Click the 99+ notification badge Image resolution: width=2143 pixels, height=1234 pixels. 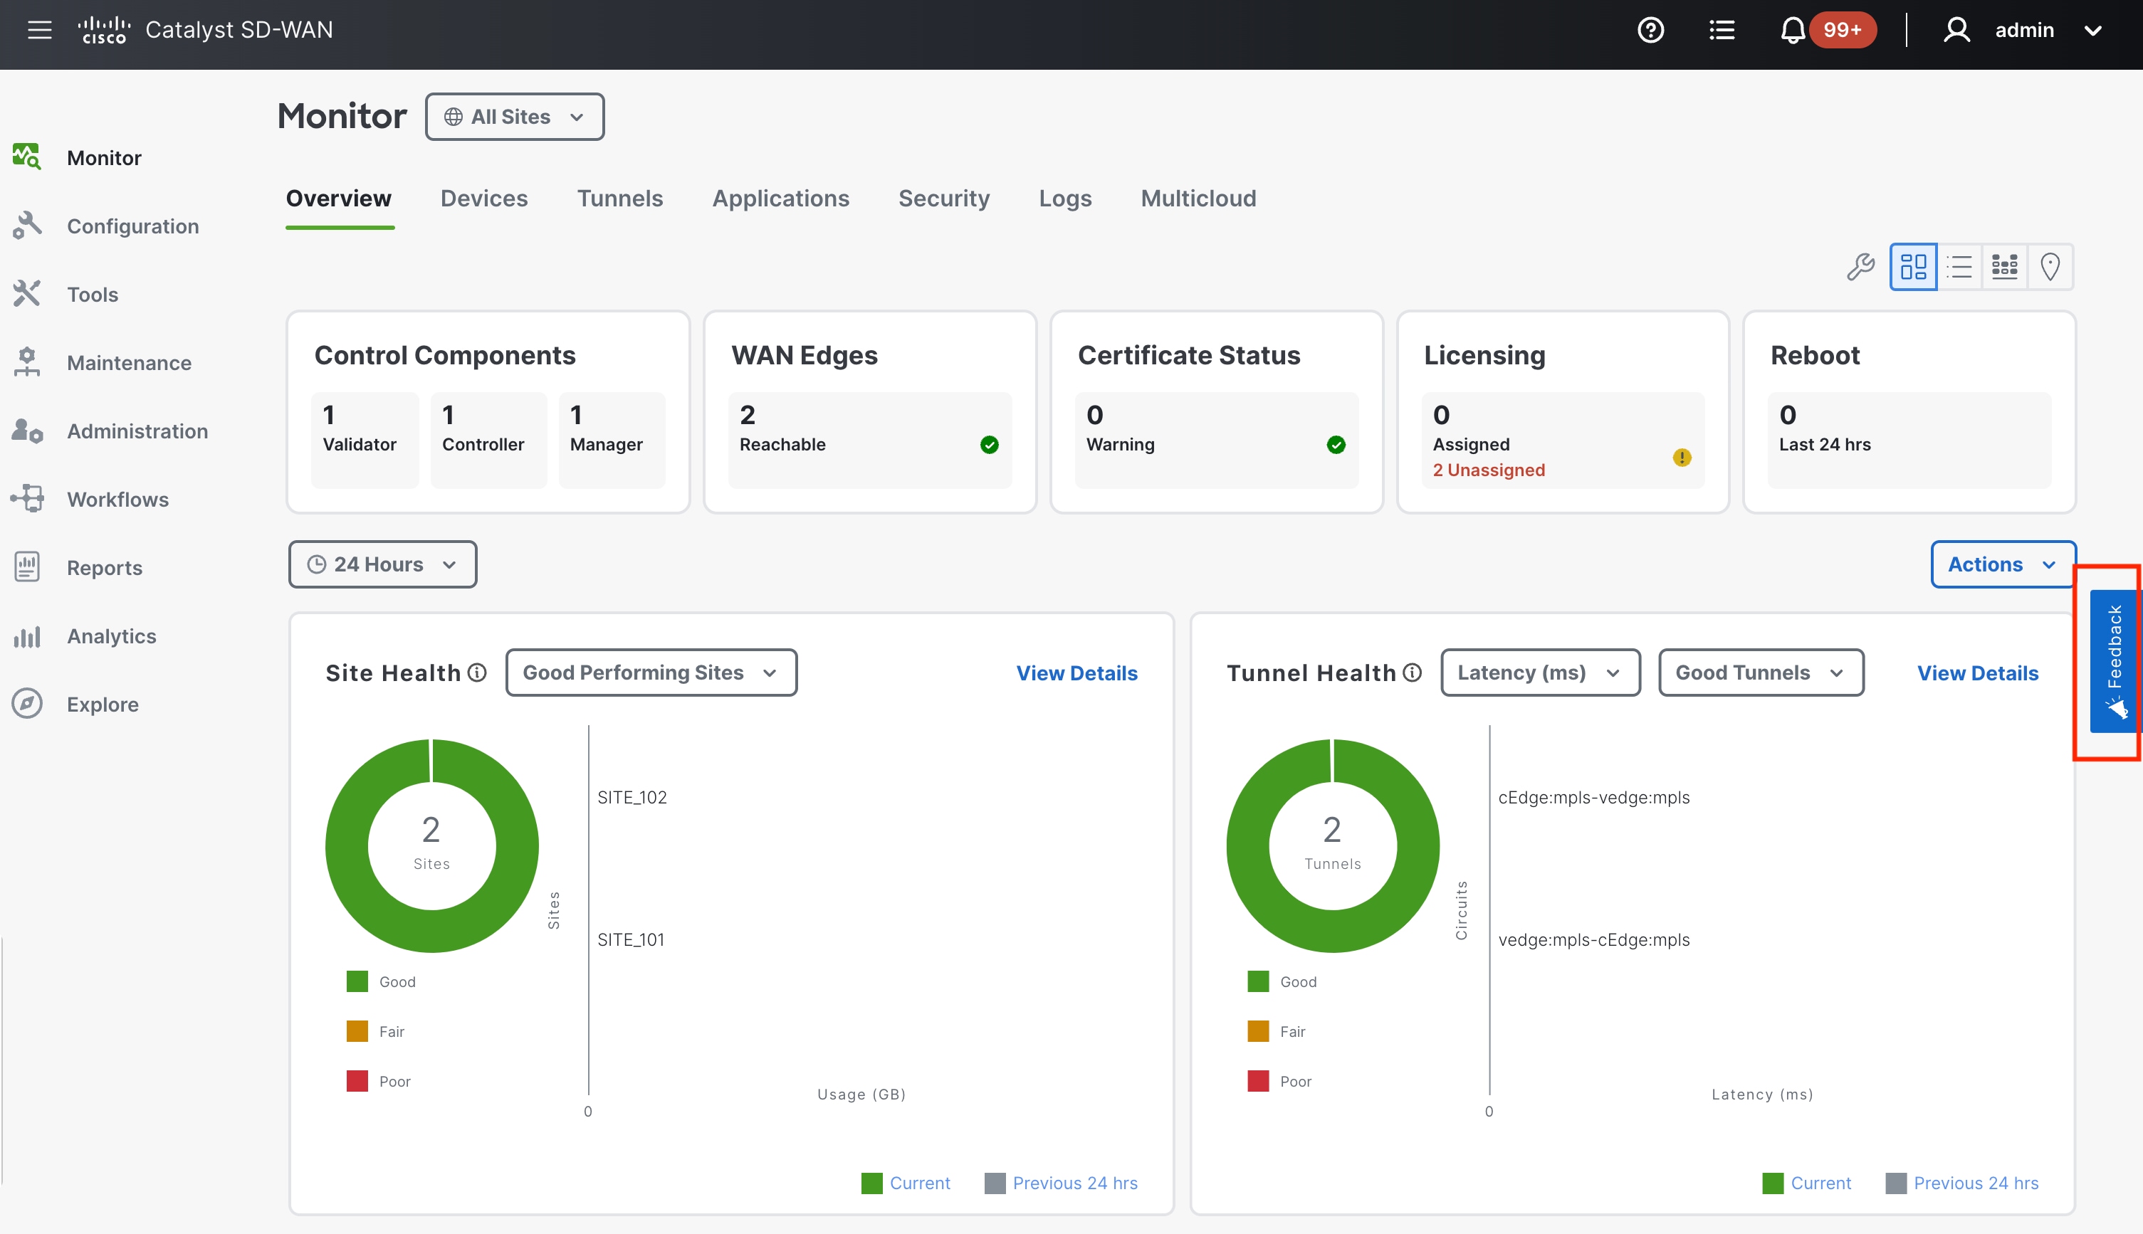(1842, 31)
